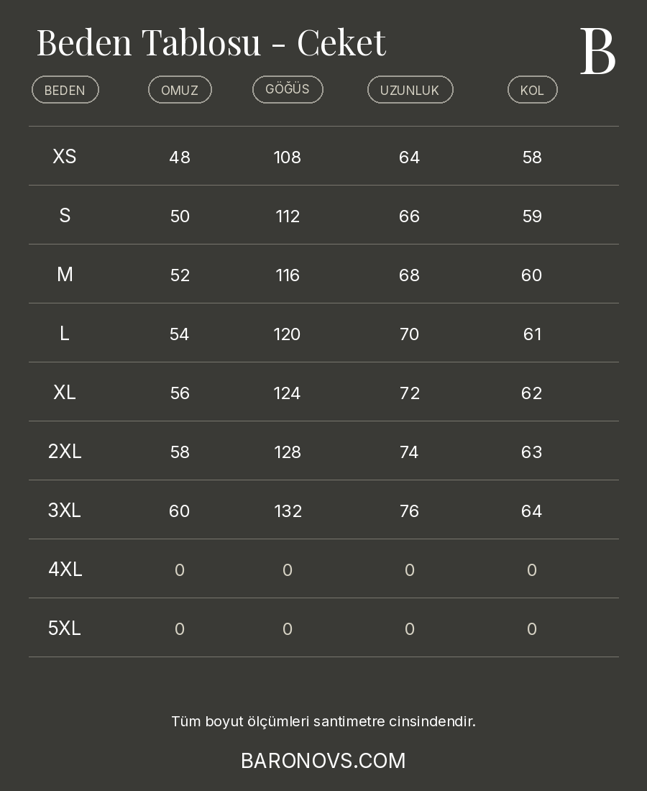Select the 5XL size row label

point(65,628)
